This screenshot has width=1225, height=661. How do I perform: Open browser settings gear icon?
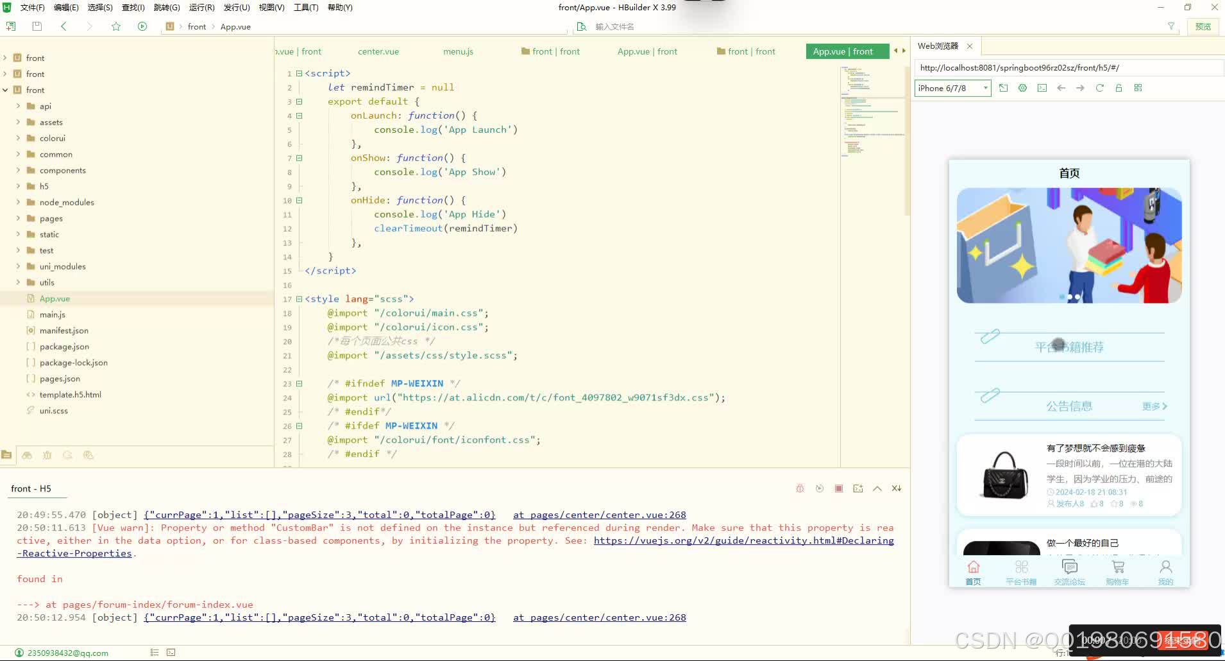[x=1023, y=88]
